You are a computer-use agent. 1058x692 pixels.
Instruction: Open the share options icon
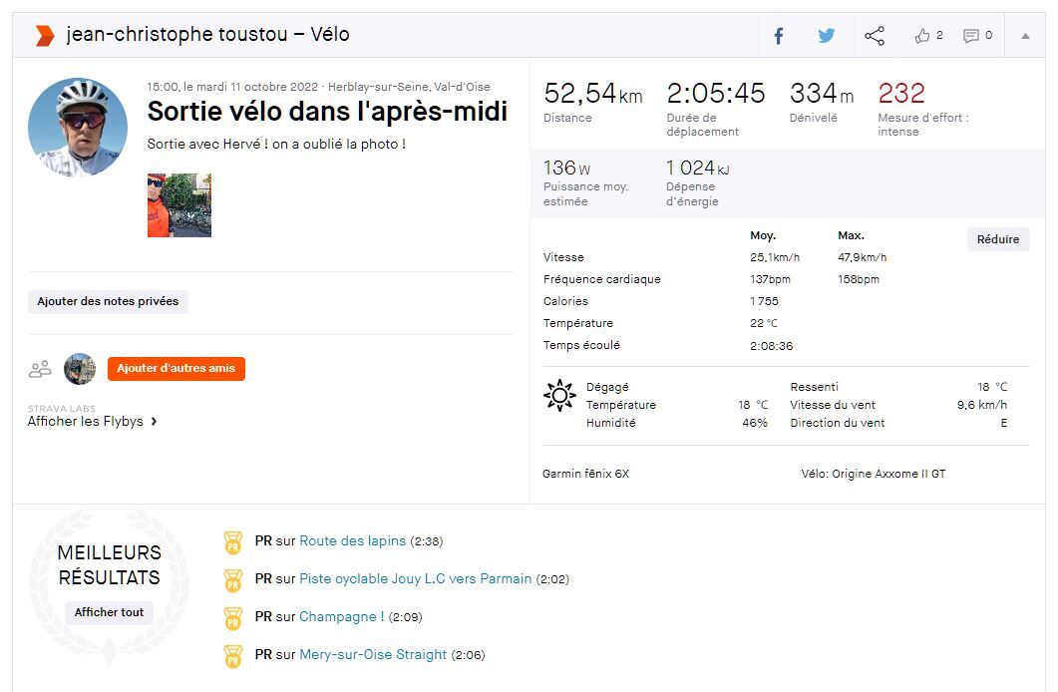coord(875,36)
